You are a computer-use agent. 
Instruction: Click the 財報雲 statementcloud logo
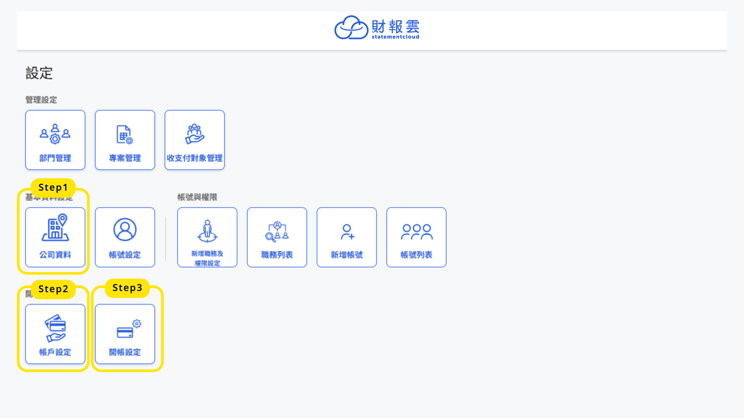pos(395,26)
